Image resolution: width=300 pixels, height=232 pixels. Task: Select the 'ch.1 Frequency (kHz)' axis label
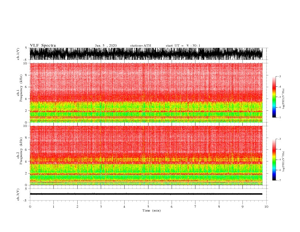coord(20,88)
